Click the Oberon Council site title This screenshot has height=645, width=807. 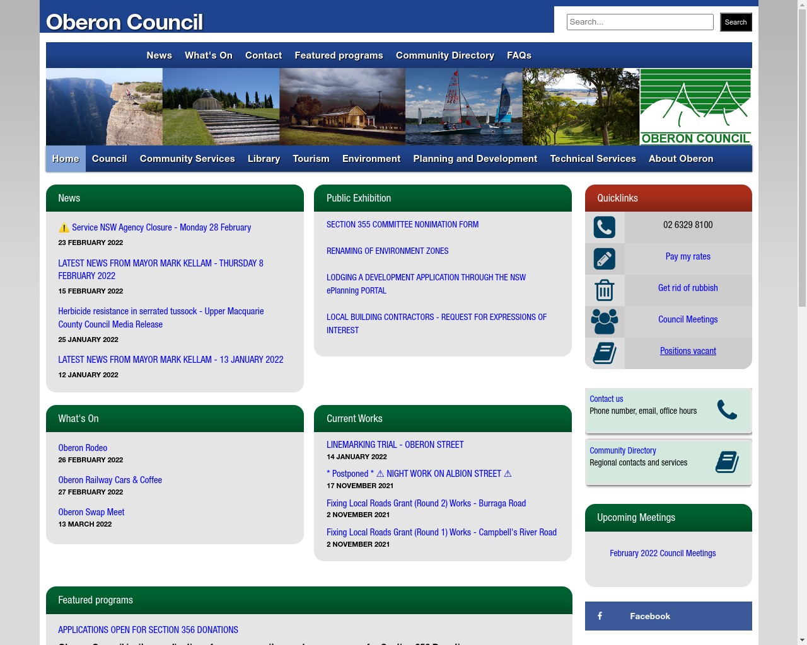click(124, 22)
